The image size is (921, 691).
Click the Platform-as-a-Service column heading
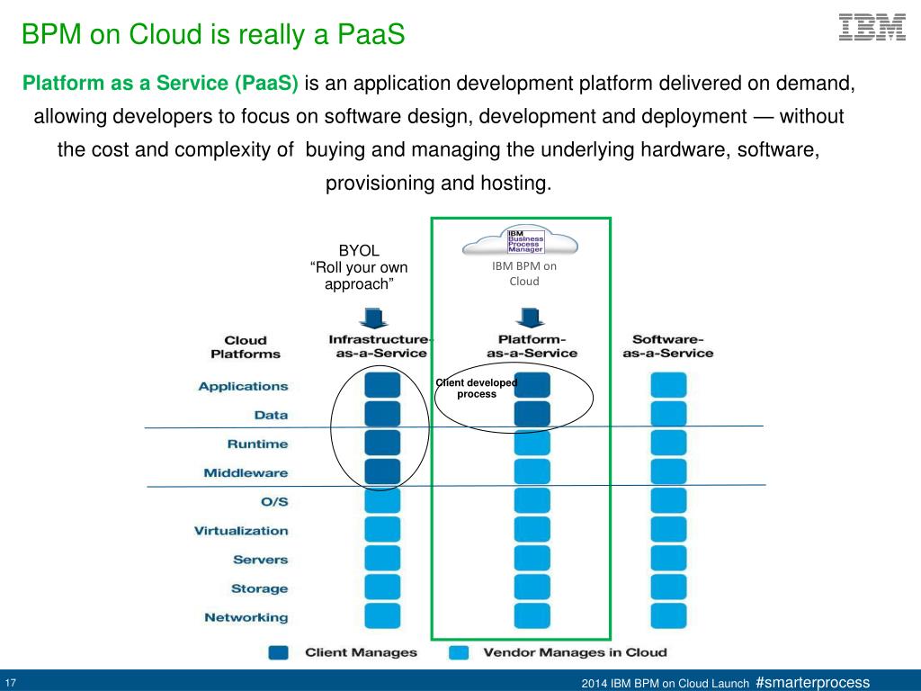pyautogui.click(x=532, y=346)
